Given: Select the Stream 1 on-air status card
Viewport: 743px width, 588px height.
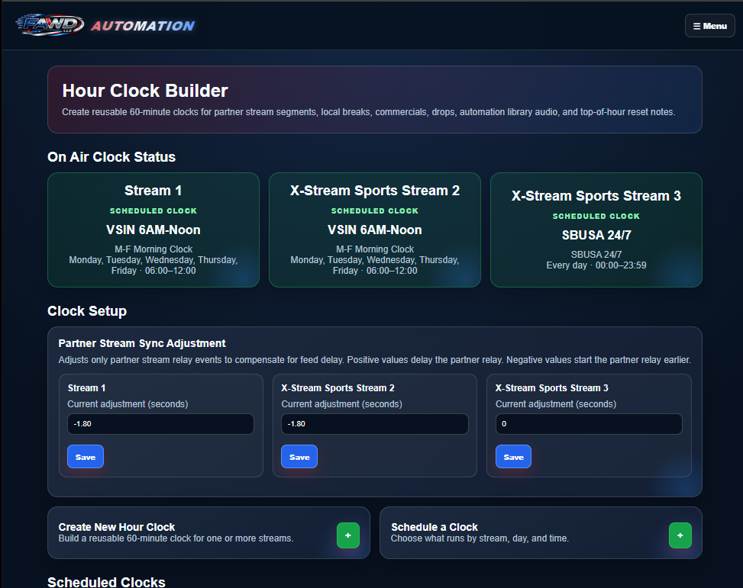Looking at the screenshot, I should pos(153,230).
